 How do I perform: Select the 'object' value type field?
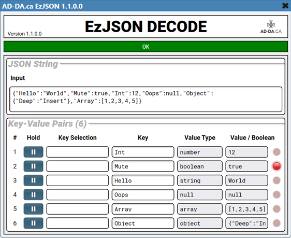200,223
